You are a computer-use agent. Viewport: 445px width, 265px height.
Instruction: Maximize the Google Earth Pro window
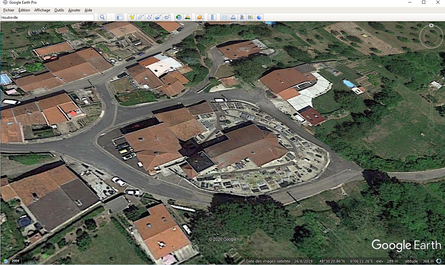tap(424, 2)
